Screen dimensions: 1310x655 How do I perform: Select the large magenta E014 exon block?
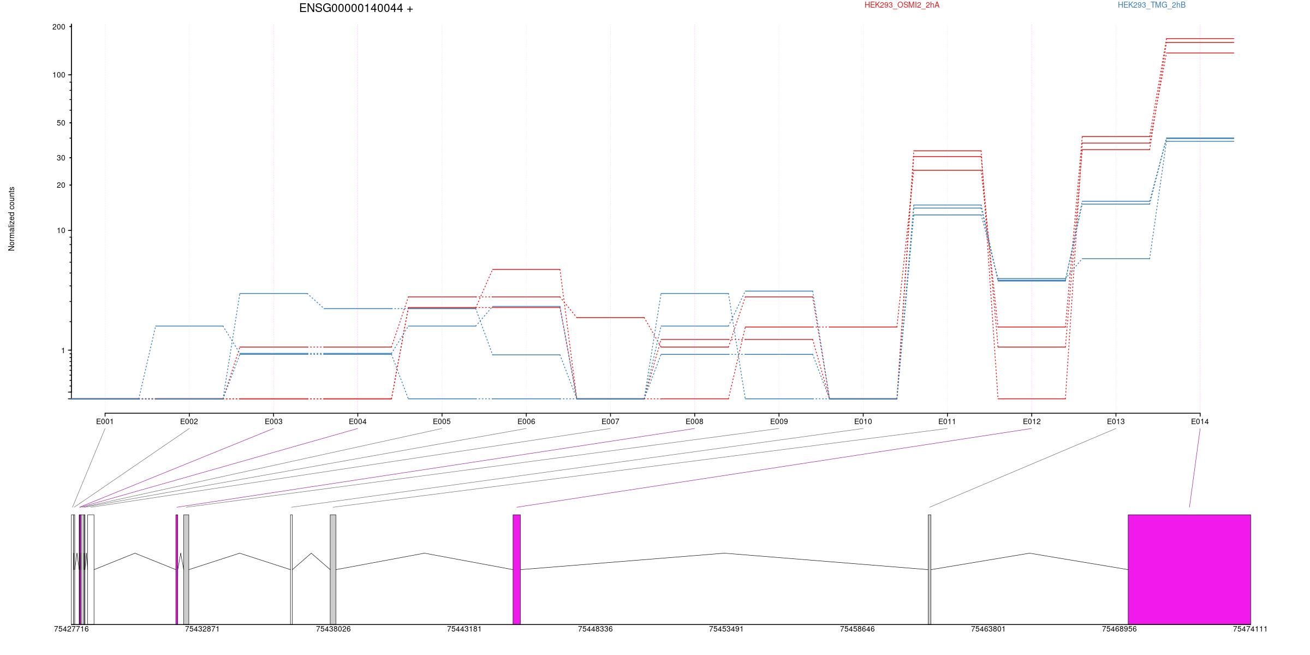(x=1189, y=569)
